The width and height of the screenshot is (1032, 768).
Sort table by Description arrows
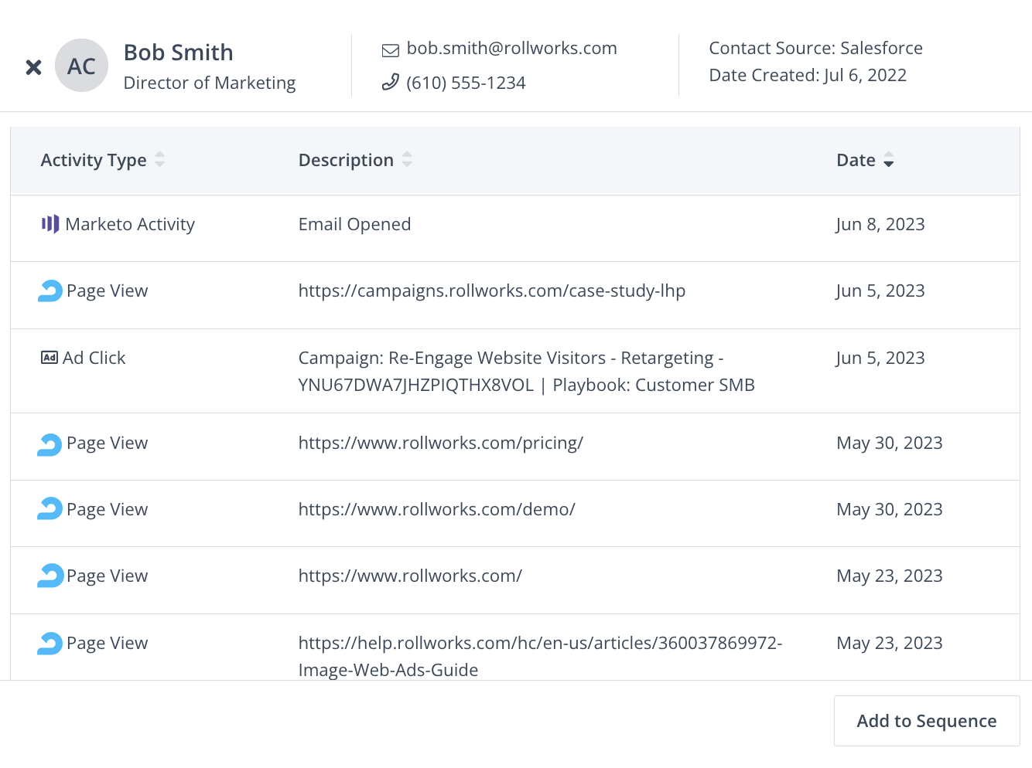[x=407, y=160]
